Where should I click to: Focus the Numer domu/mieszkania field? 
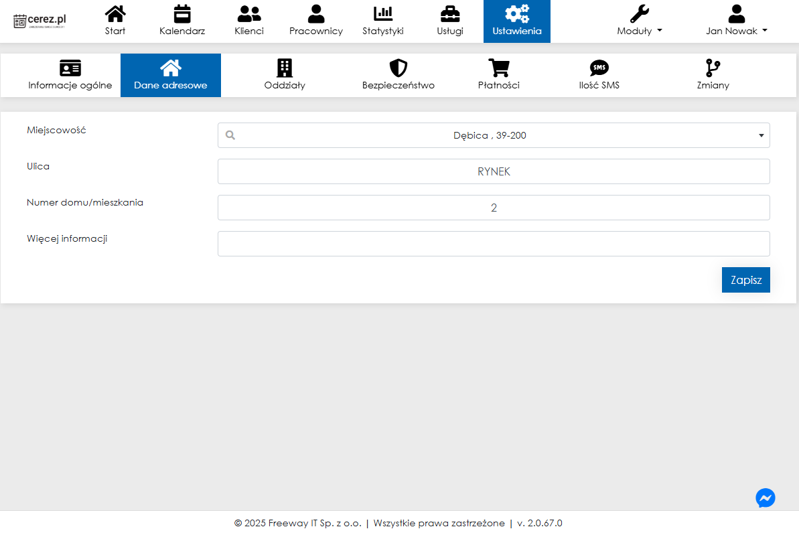tap(494, 208)
